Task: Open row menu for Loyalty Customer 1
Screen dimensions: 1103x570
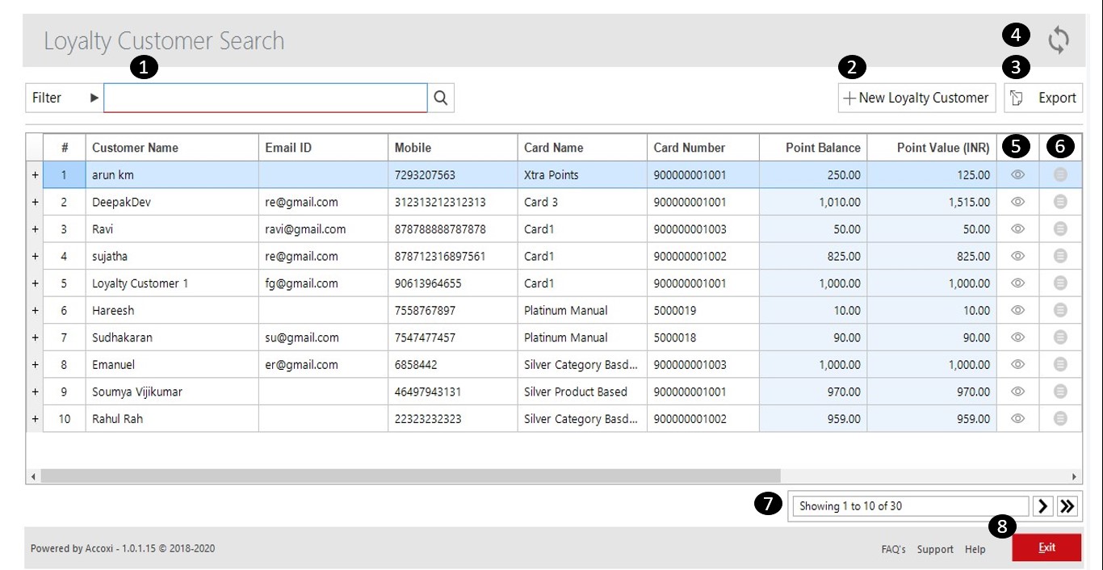Action: (x=1060, y=283)
